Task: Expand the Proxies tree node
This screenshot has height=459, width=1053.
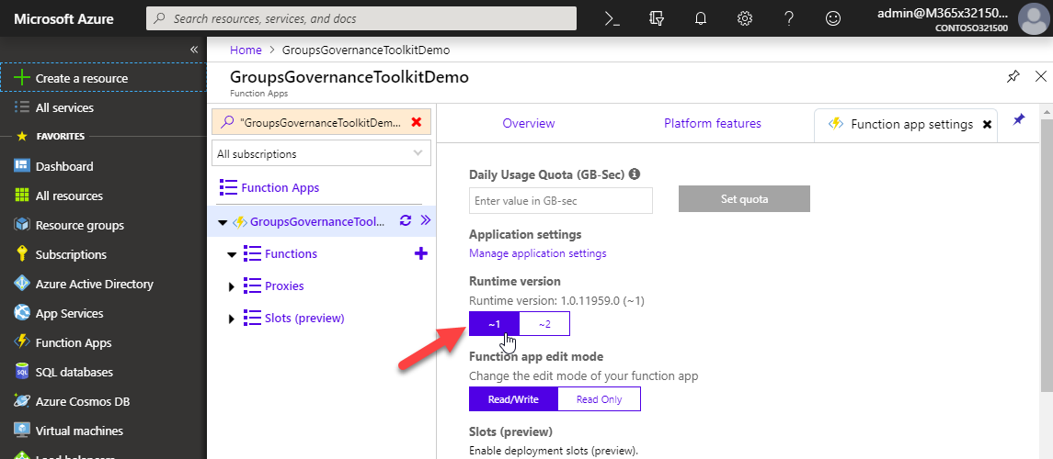Action: [x=231, y=286]
